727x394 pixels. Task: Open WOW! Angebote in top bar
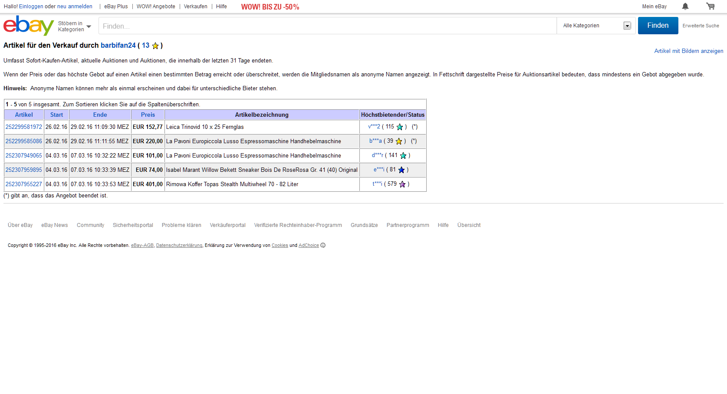pyautogui.click(x=156, y=7)
